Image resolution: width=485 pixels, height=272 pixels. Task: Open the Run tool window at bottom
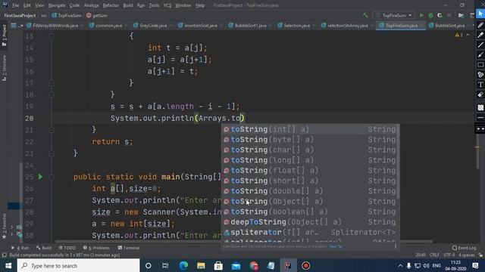point(20,248)
